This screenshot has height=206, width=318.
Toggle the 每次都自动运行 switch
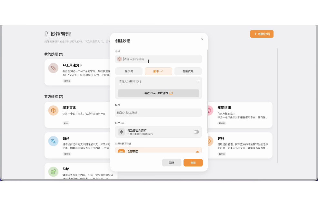(196, 132)
